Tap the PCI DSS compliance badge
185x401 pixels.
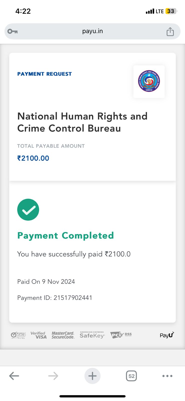point(121,335)
